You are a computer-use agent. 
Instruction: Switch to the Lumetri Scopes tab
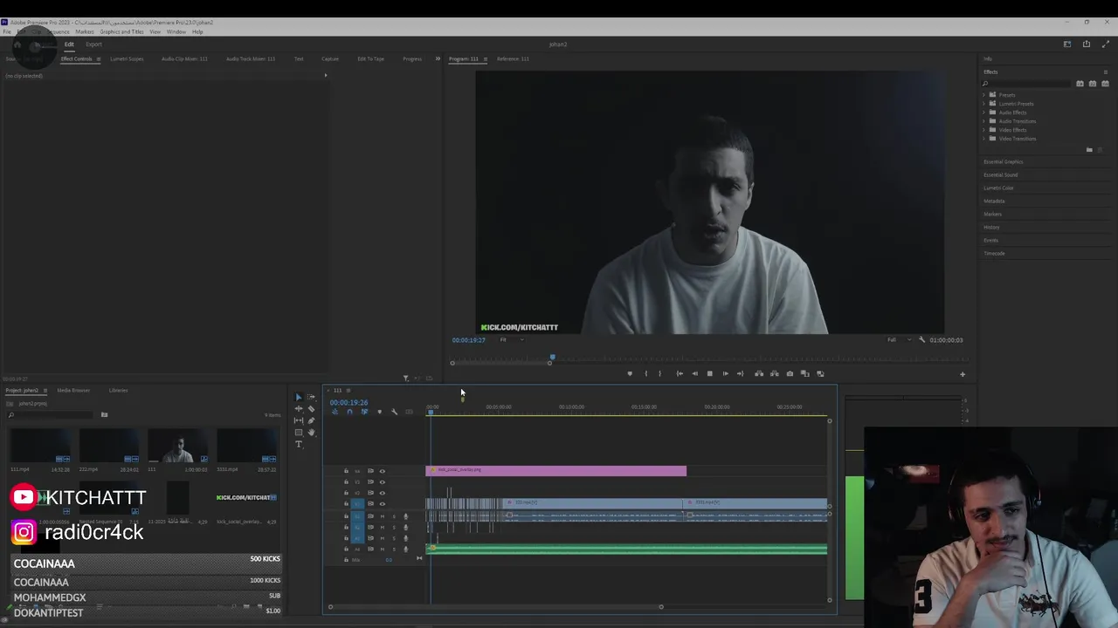(127, 58)
